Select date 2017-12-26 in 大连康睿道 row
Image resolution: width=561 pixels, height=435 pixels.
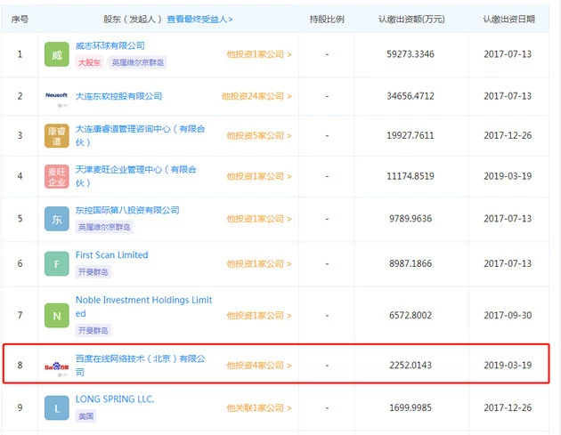tap(508, 136)
